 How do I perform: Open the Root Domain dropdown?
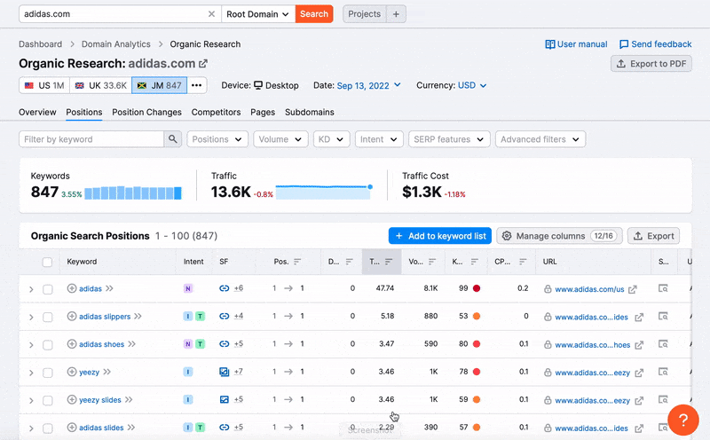[258, 14]
